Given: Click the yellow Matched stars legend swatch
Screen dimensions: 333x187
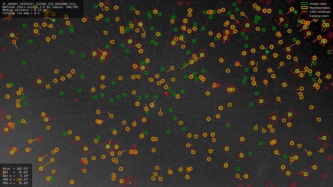Looking at the screenshot, I should (x=304, y=8).
